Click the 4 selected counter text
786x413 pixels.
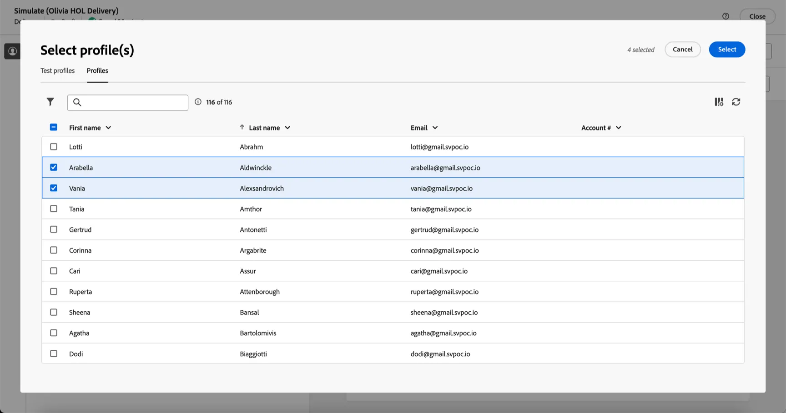641,50
